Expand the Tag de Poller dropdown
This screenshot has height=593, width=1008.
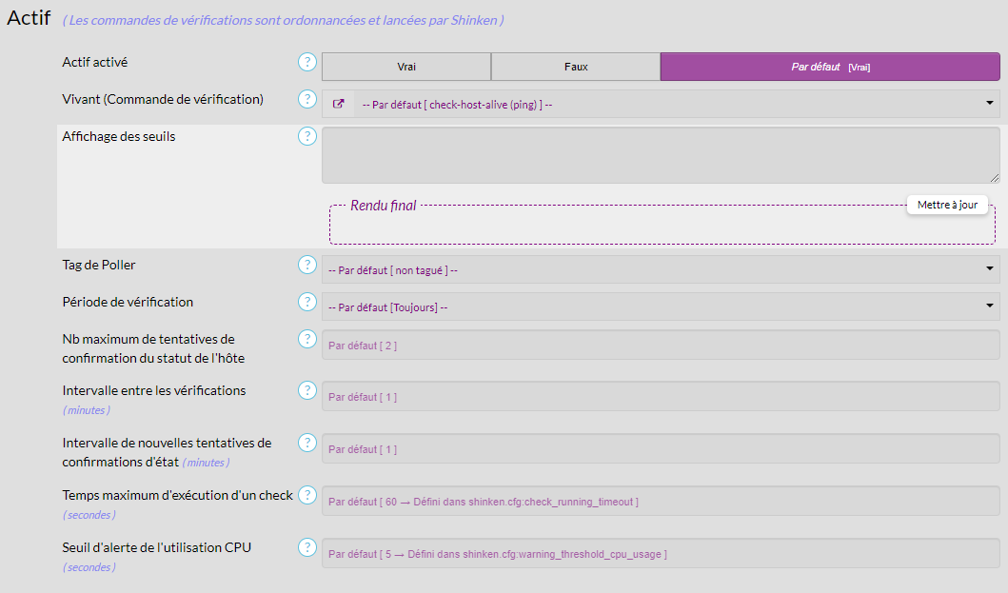661,269
